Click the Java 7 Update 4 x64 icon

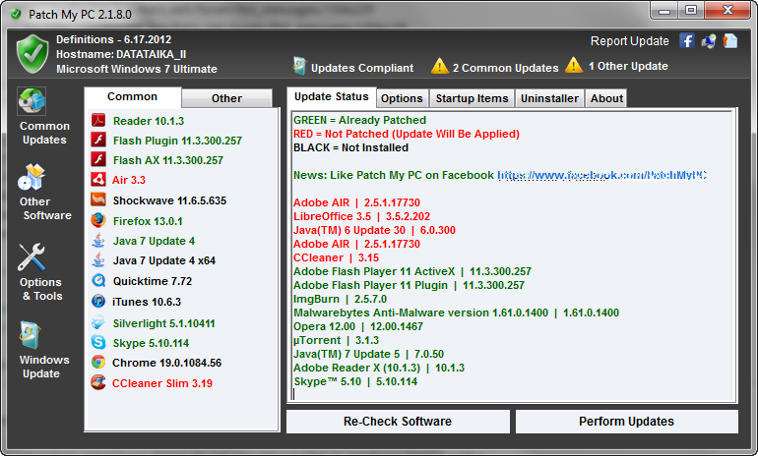[98, 260]
